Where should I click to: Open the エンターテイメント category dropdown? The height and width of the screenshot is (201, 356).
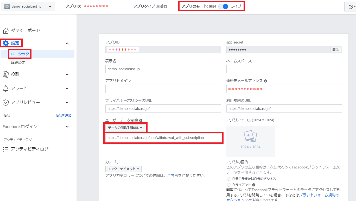pos(123,169)
